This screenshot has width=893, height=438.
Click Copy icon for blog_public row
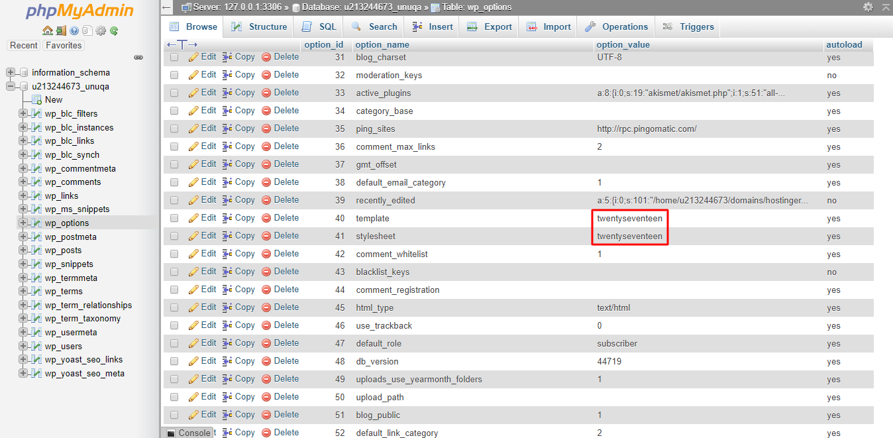pyautogui.click(x=227, y=415)
